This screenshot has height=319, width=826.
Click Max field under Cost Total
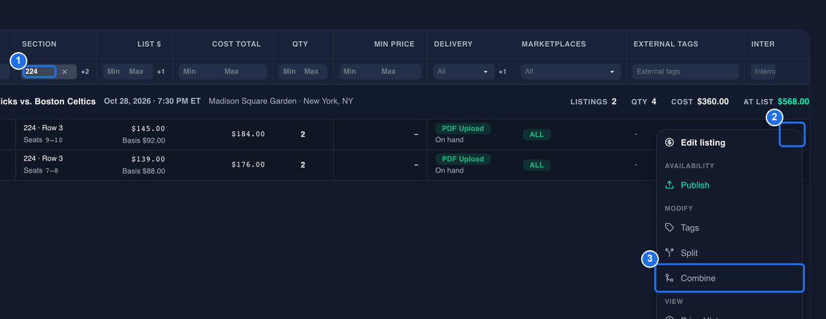point(232,71)
